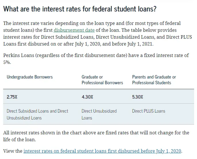197x159 pixels.
Task: Select the 5.30% rate cell
Action: pyautogui.click(x=138, y=97)
